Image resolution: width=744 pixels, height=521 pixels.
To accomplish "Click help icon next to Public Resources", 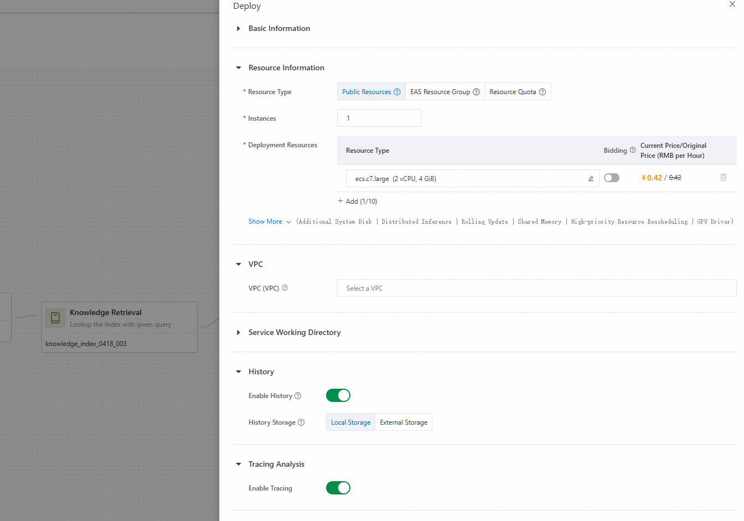I will tap(397, 92).
